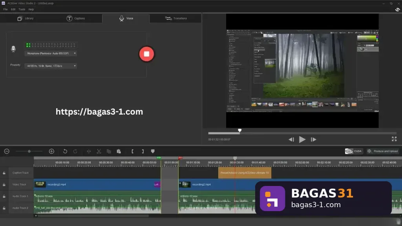Click the video preview window
Viewport: 402px width, 226px height.
(x=302, y=71)
